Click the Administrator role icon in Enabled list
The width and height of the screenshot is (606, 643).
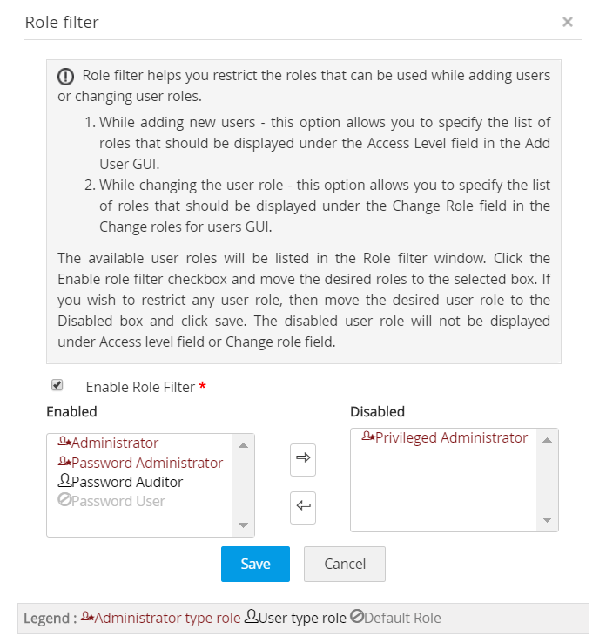click(64, 443)
